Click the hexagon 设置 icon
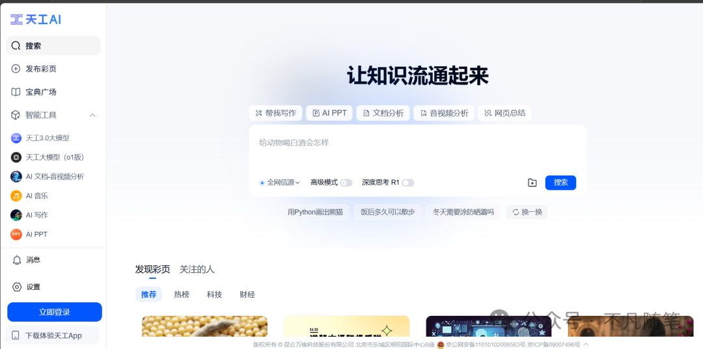703x349 pixels. [17, 287]
